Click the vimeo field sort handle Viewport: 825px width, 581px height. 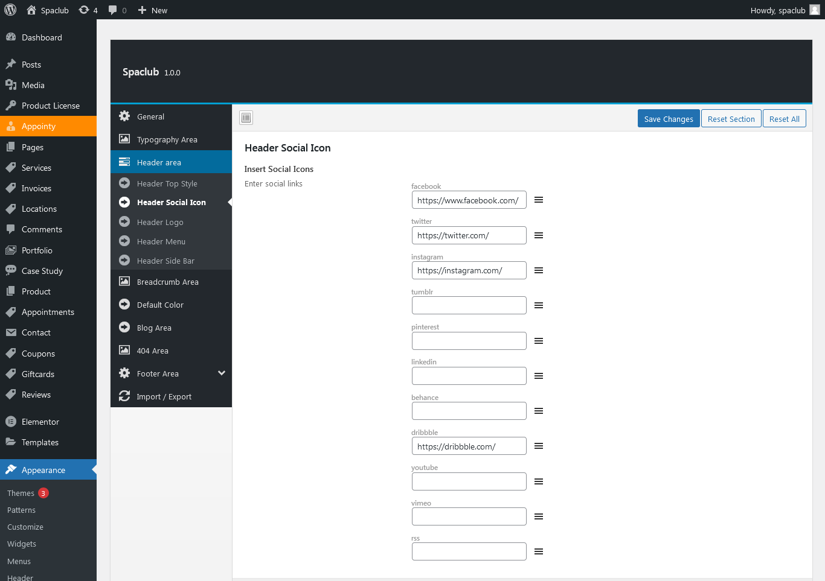click(539, 516)
